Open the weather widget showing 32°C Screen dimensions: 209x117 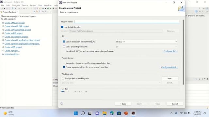point(9,113)
